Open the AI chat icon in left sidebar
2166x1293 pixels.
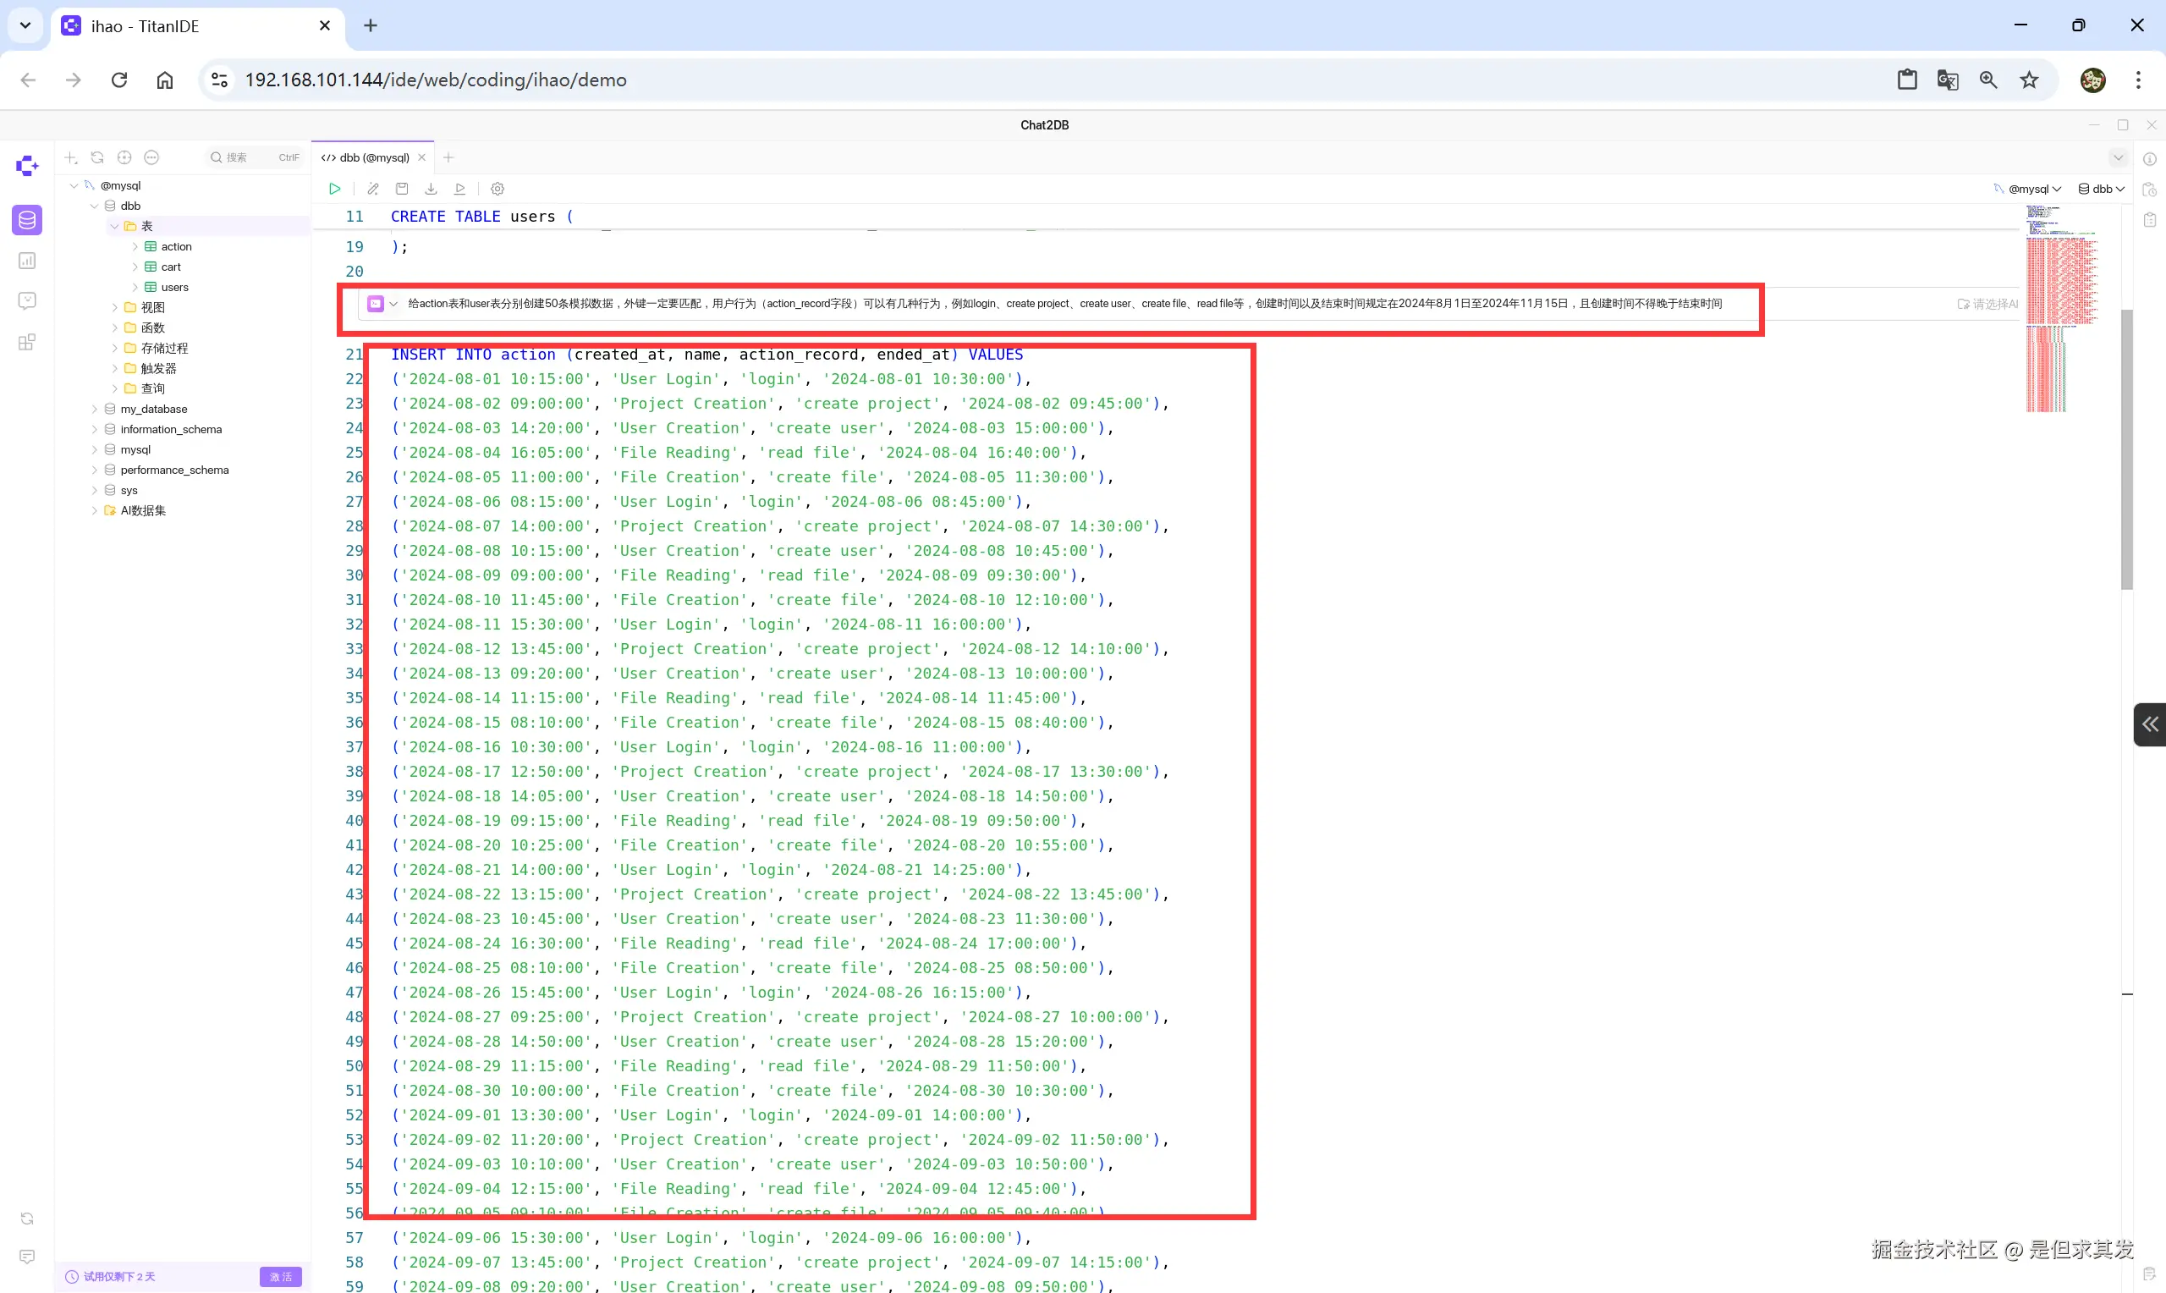point(27,300)
